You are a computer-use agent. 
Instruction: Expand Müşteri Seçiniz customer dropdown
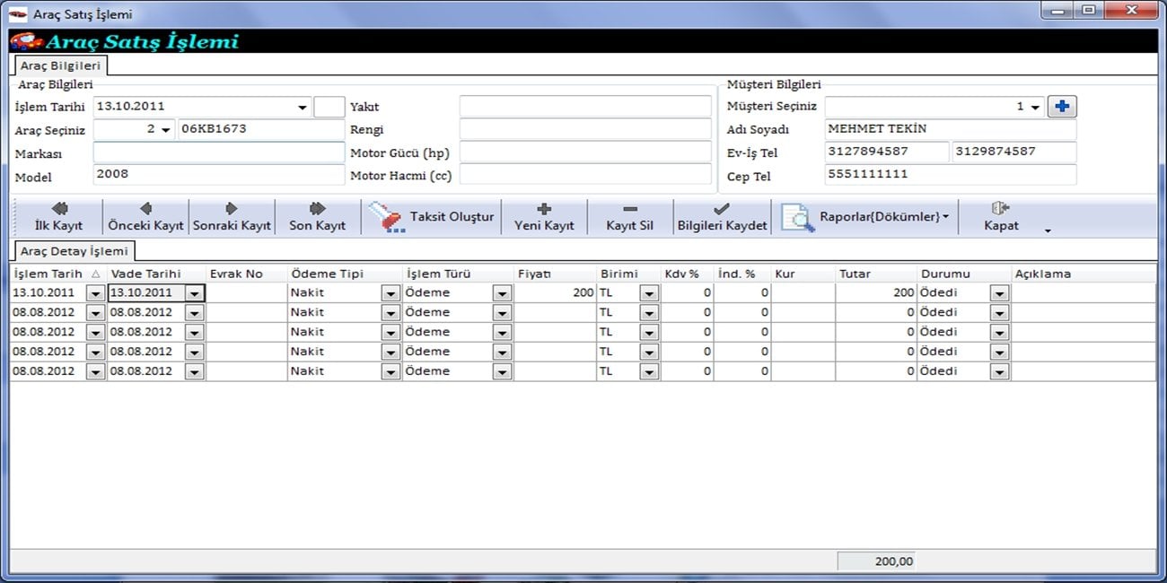point(1035,108)
